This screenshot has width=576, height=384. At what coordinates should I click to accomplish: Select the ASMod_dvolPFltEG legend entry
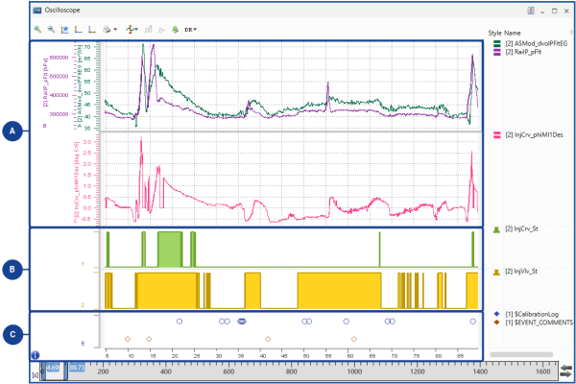(x=538, y=43)
